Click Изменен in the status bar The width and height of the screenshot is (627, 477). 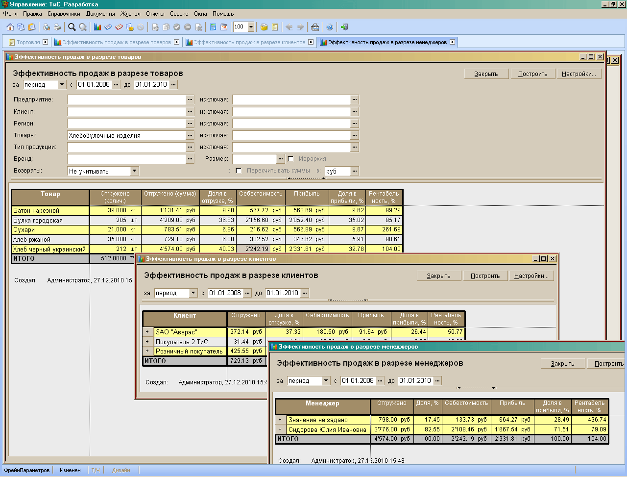click(x=70, y=470)
